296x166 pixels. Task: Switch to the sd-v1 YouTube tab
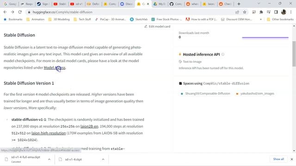[x=76, y=4]
